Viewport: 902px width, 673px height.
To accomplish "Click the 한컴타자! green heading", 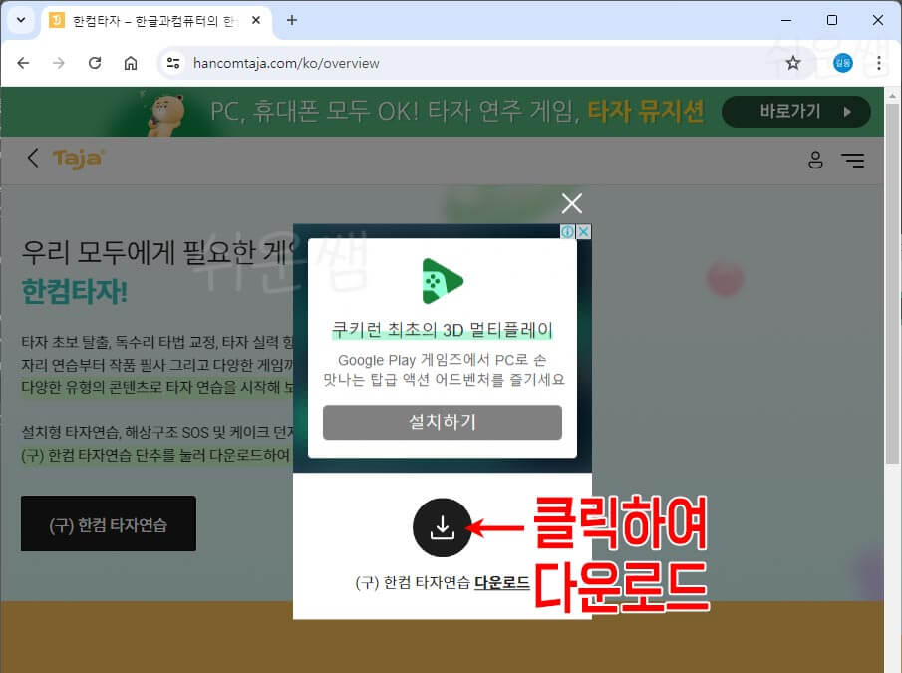I will tap(75, 291).
